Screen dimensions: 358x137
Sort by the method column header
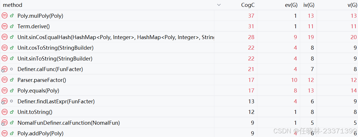pyautogui.click(x=13, y=5)
